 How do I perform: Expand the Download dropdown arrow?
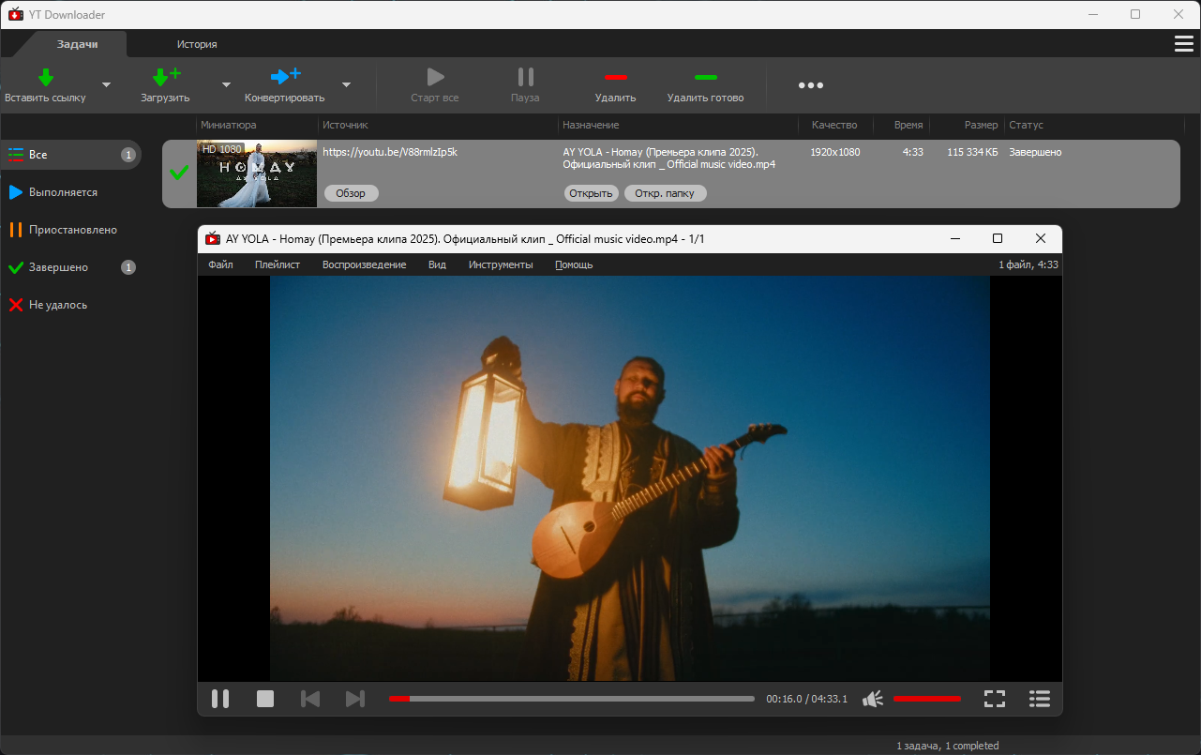226,84
